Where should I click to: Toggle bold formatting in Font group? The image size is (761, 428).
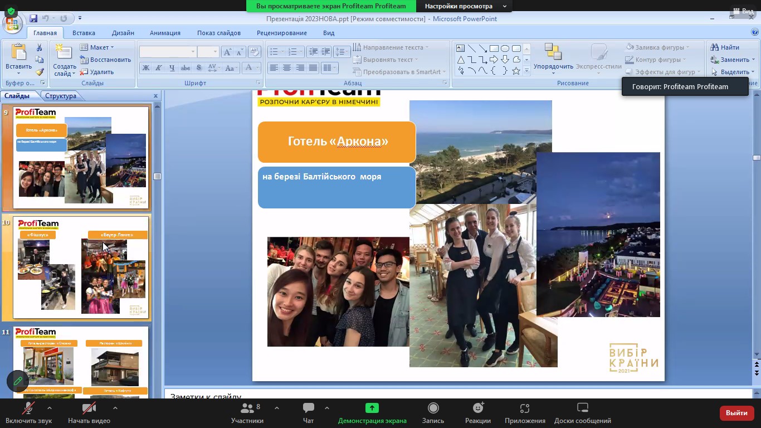(146, 68)
